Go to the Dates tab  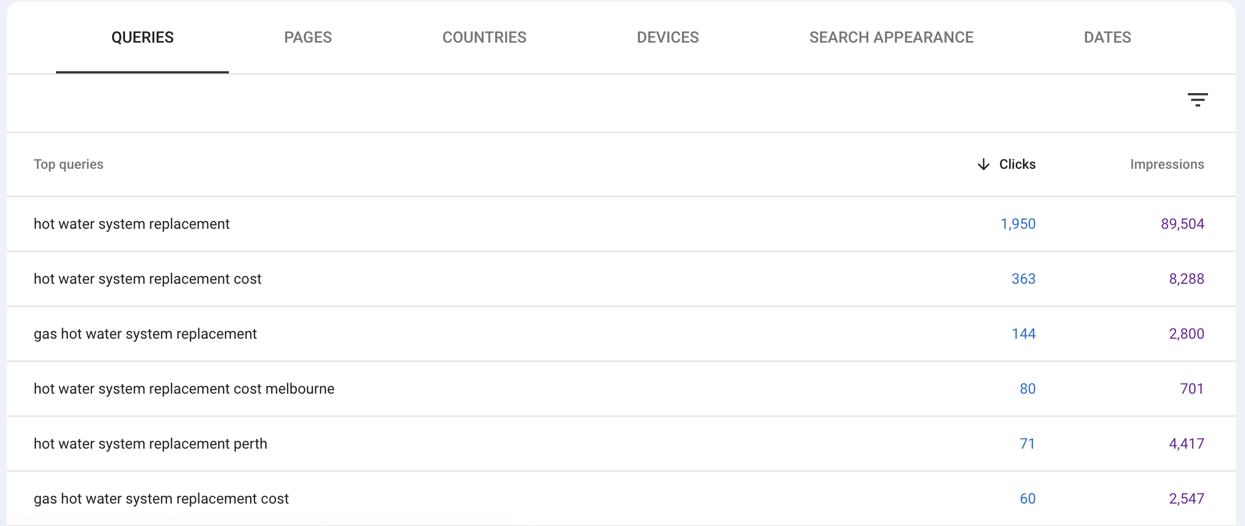1108,38
